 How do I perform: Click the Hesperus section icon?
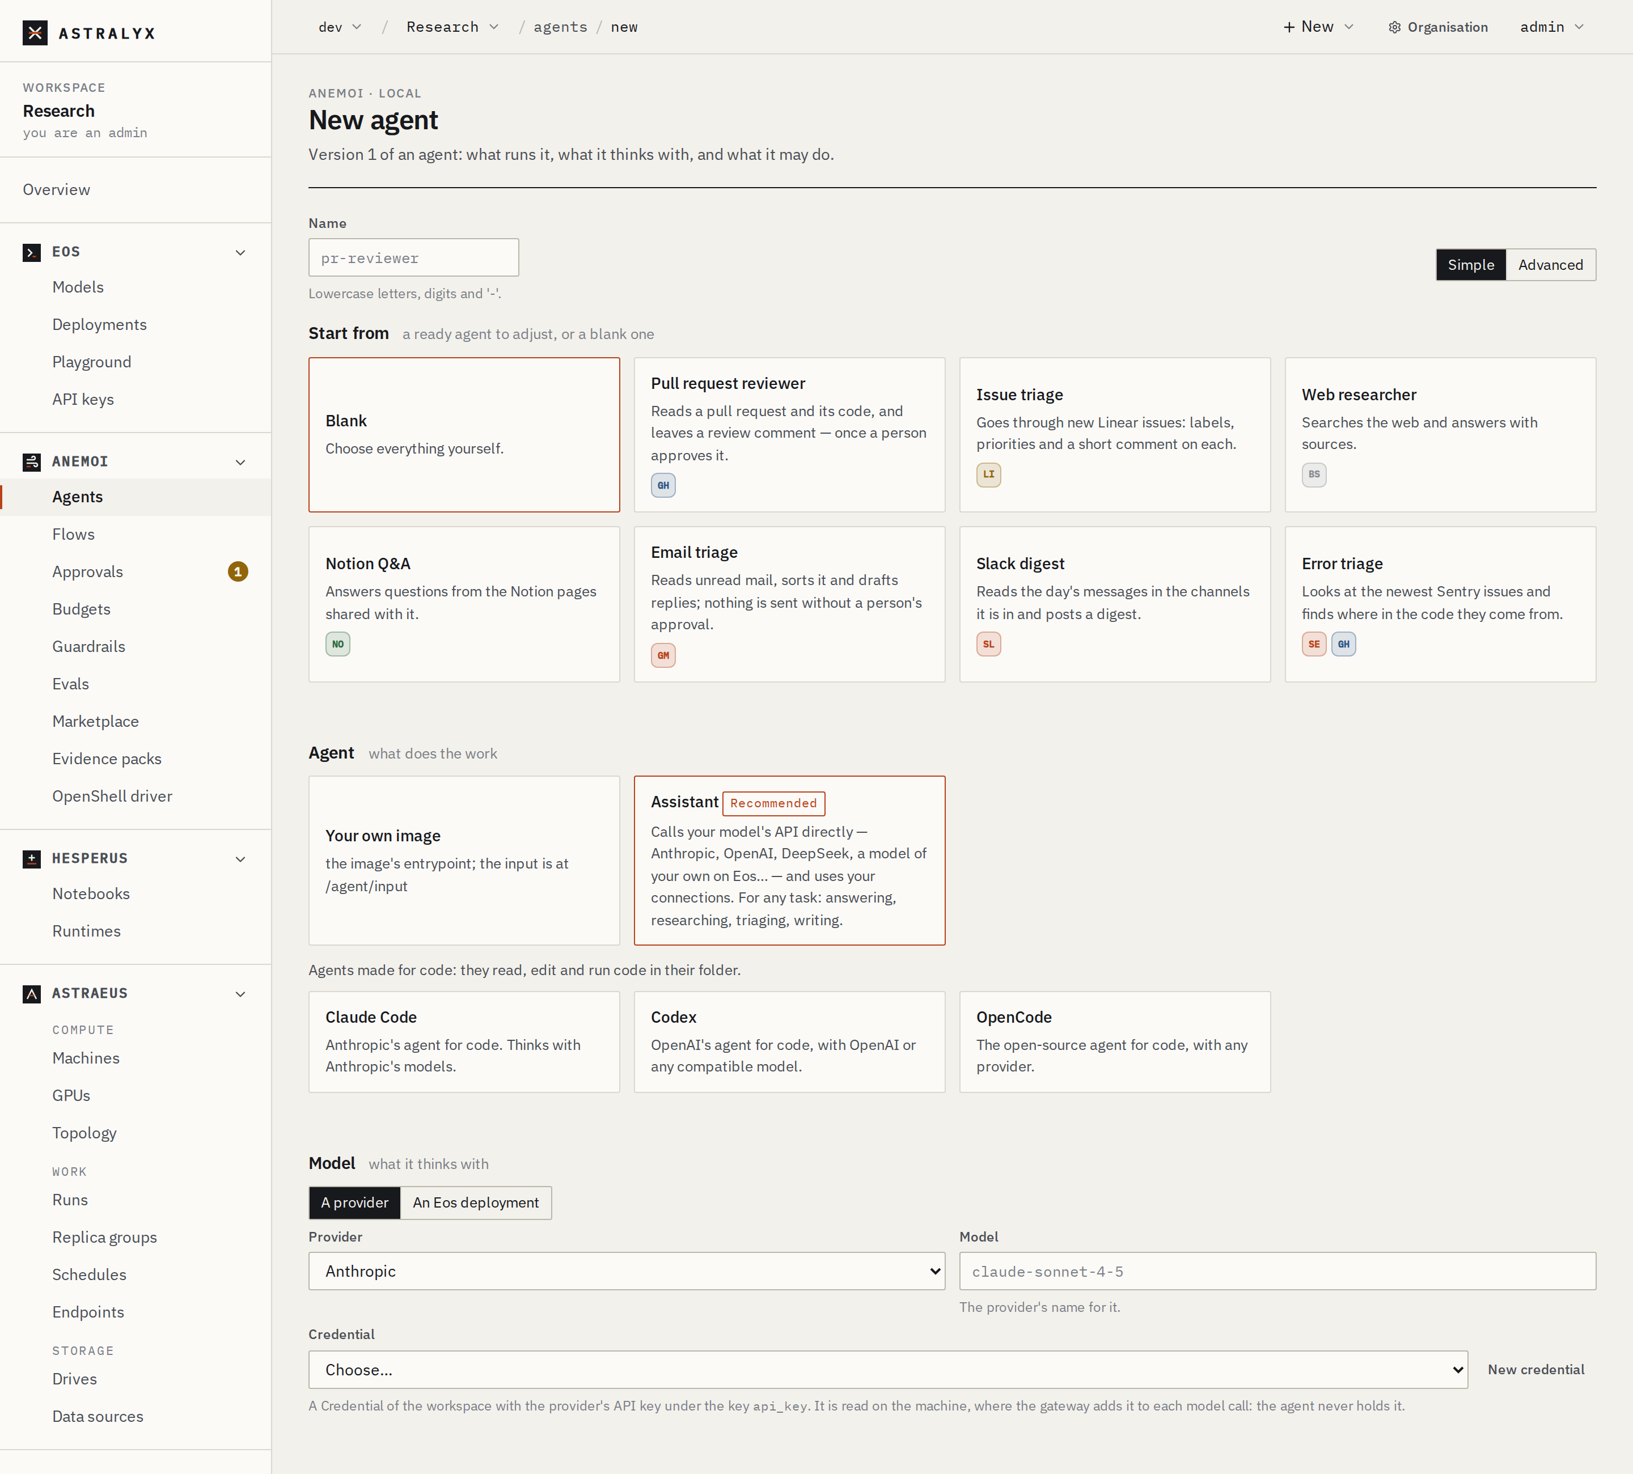[x=32, y=858]
